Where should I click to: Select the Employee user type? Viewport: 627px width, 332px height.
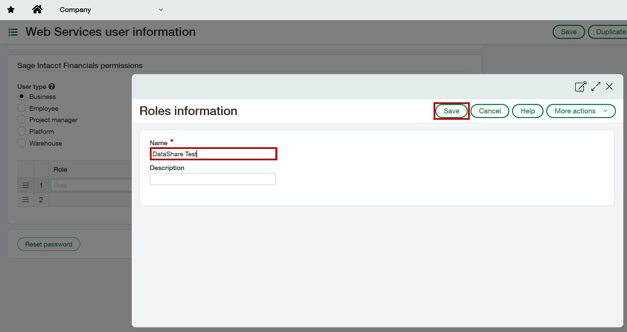(22, 108)
